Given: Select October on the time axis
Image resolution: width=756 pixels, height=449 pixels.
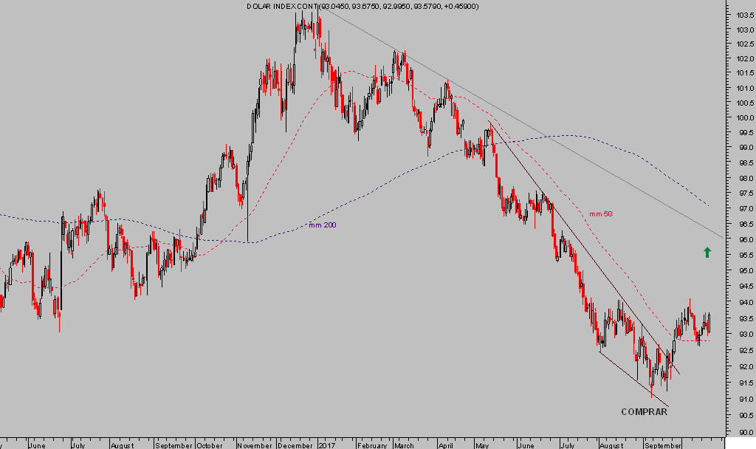Looking at the screenshot, I should click(210, 445).
